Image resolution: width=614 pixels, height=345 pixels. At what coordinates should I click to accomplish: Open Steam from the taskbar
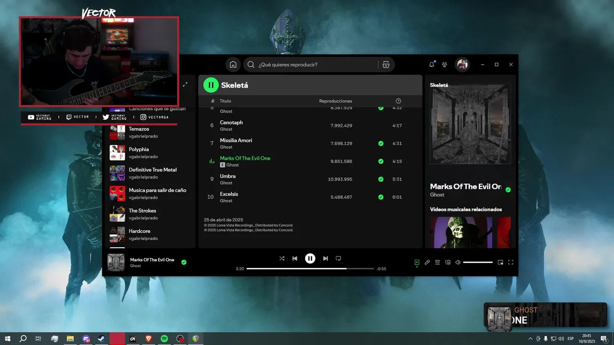click(x=102, y=339)
